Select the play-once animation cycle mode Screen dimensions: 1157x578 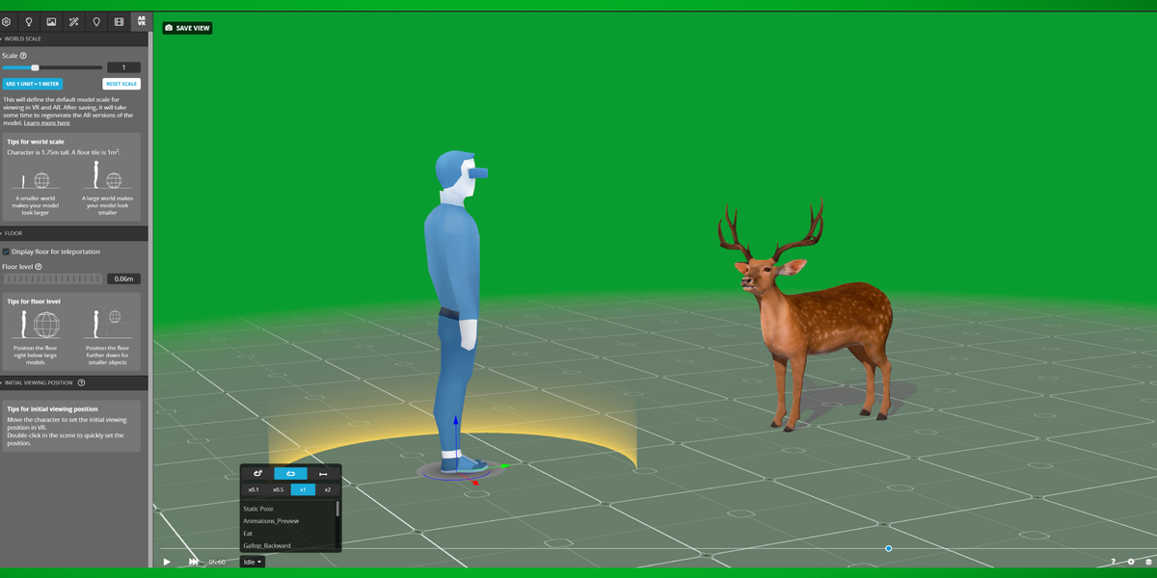pos(323,473)
